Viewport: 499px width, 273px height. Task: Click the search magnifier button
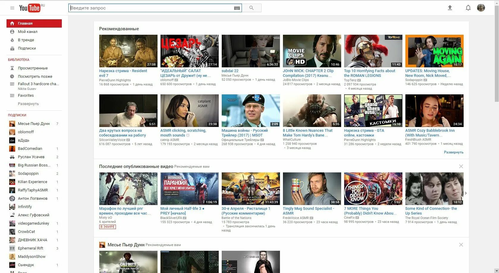(251, 8)
